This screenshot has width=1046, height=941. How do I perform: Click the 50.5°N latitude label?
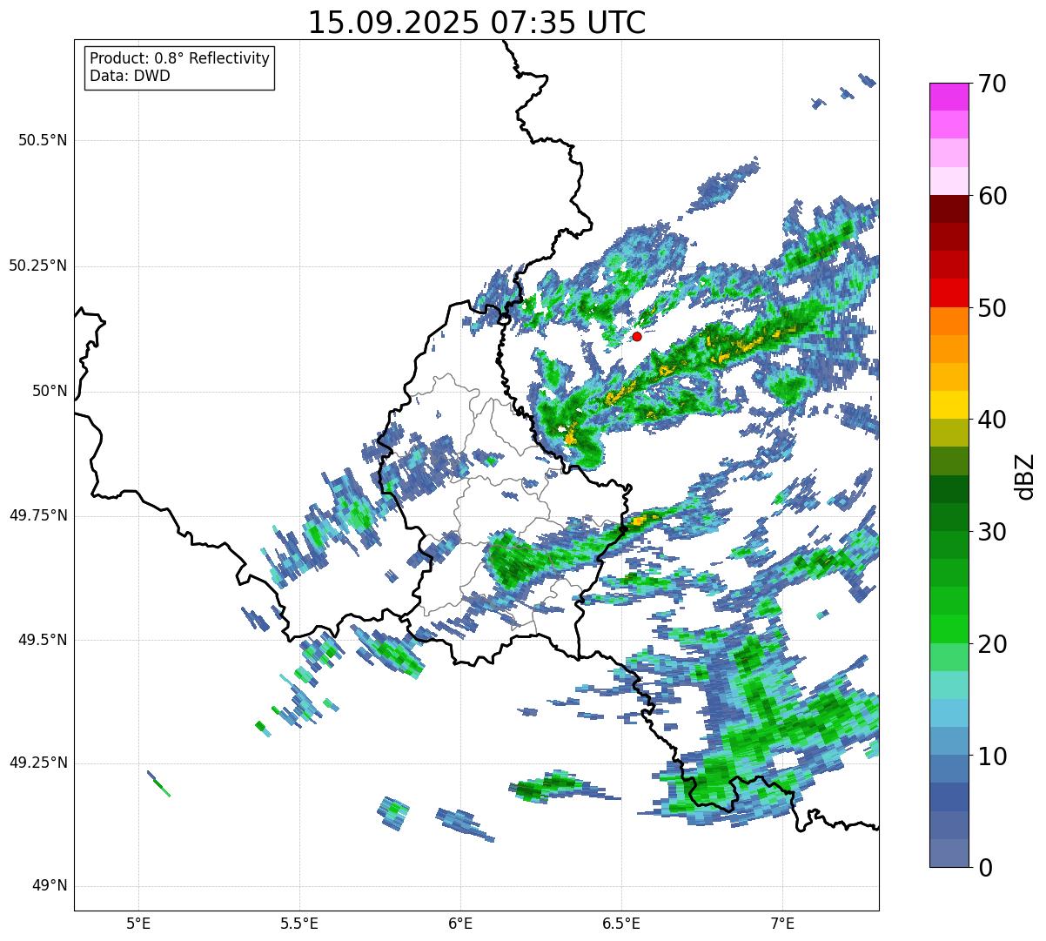click(44, 140)
